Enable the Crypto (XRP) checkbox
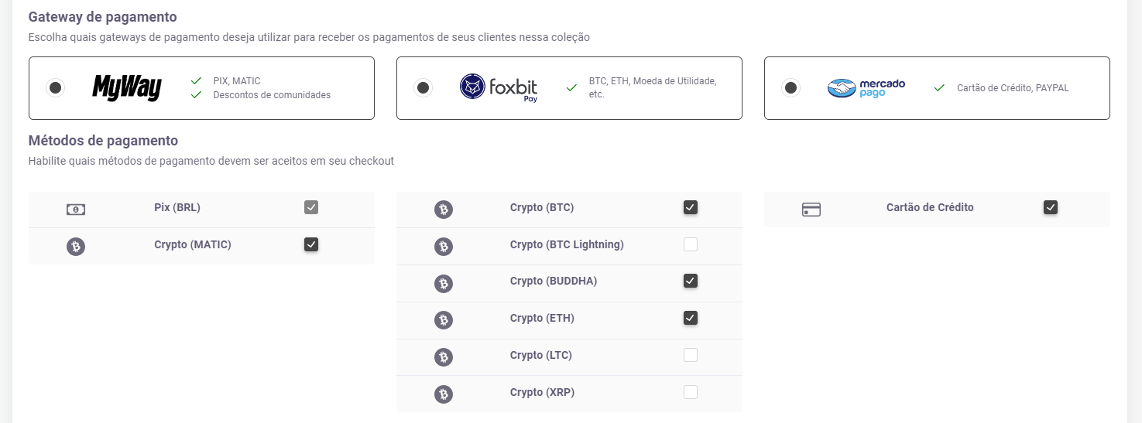Screen dimensions: 1142x423 click(x=691, y=392)
